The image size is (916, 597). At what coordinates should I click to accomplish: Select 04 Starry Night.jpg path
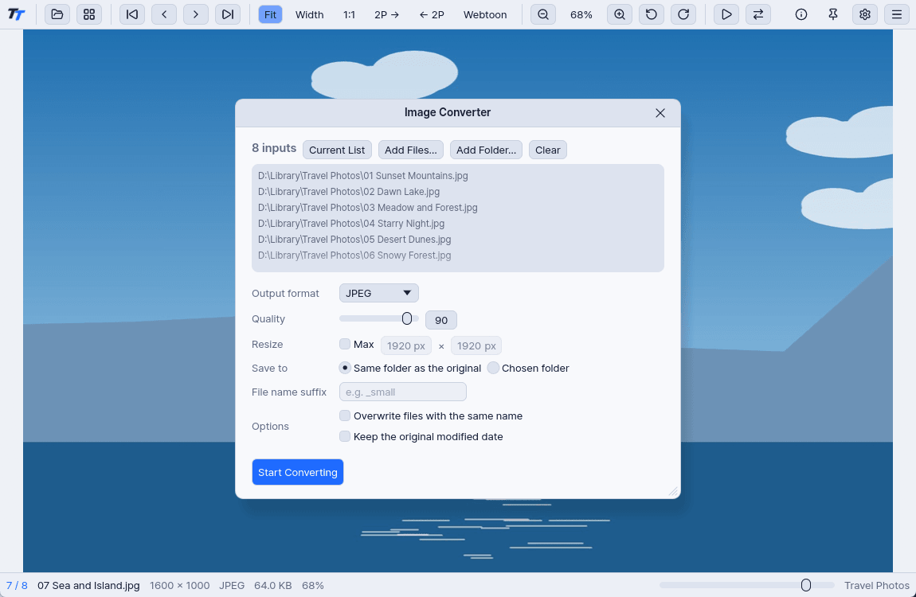pyautogui.click(x=351, y=224)
